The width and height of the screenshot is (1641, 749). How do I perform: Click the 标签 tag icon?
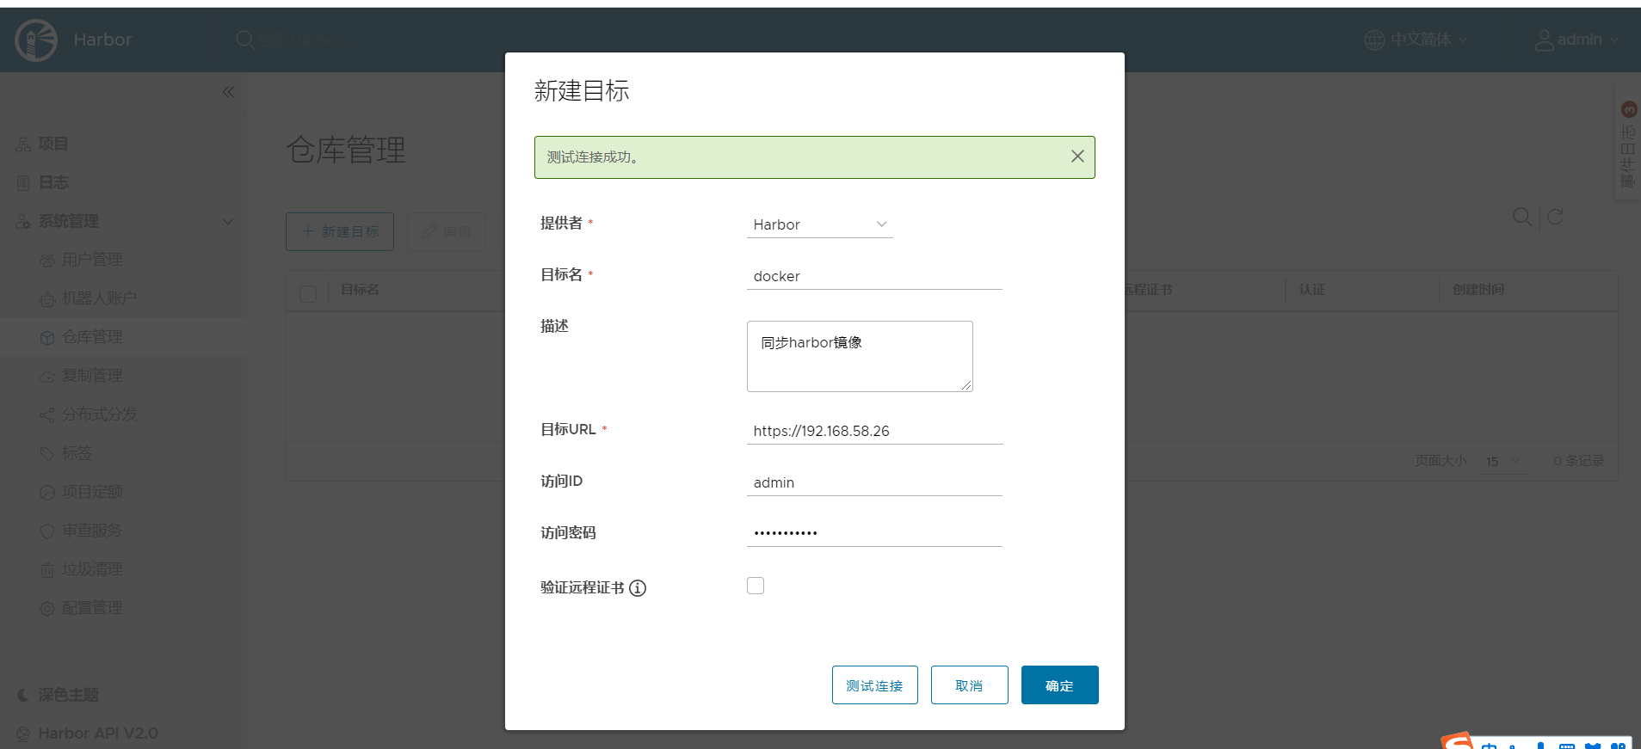pyautogui.click(x=47, y=454)
